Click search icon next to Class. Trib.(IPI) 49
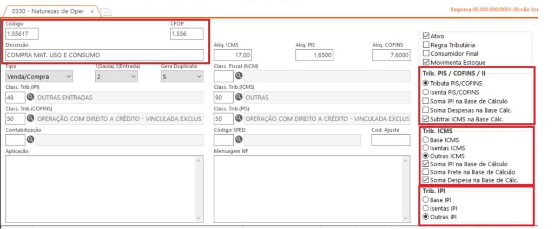Image resolution: width=554 pixels, height=229 pixels. click(x=30, y=97)
